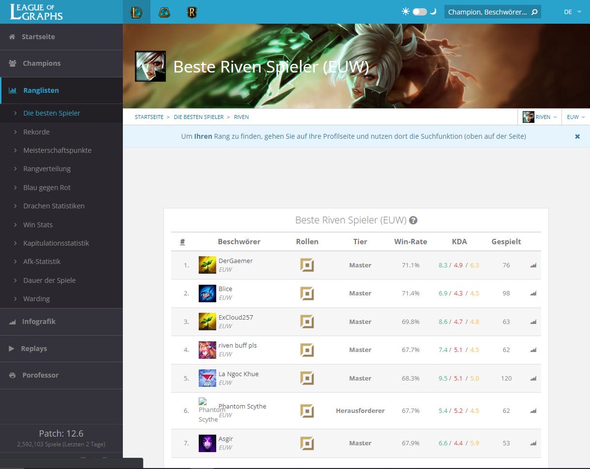Image resolution: width=590 pixels, height=469 pixels.
Task: Open the Legends of Runeterra section icon
Action: click(x=192, y=11)
